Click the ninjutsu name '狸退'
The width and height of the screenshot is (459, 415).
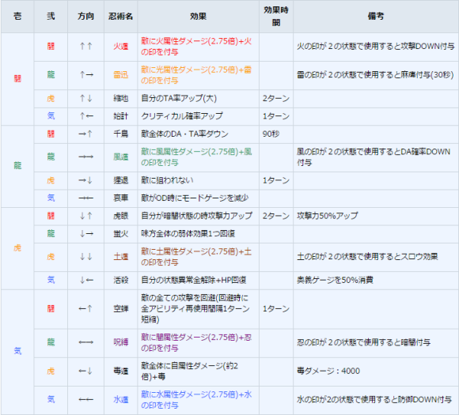pos(120,180)
